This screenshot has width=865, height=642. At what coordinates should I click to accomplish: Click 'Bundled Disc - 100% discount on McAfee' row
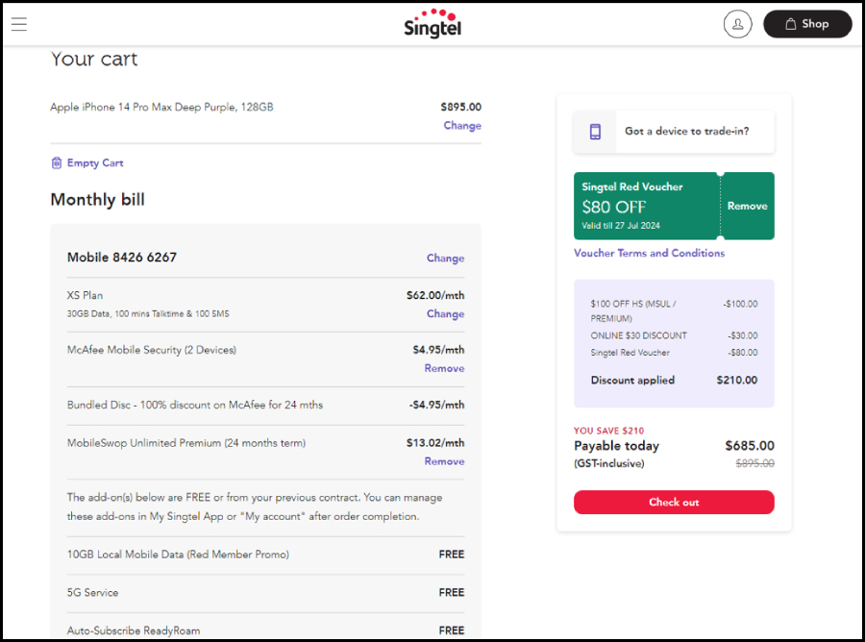click(x=265, y=405)
